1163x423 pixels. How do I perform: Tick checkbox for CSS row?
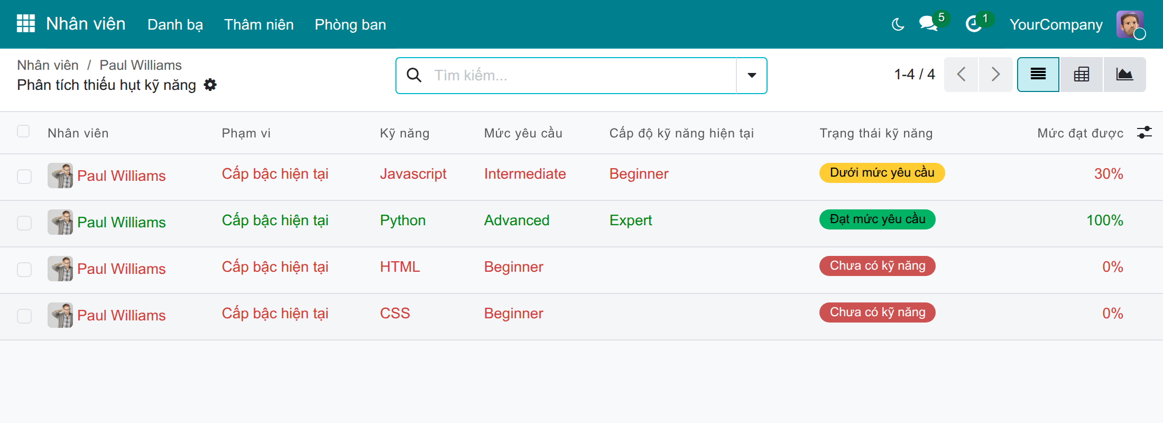tap(24, 316)
